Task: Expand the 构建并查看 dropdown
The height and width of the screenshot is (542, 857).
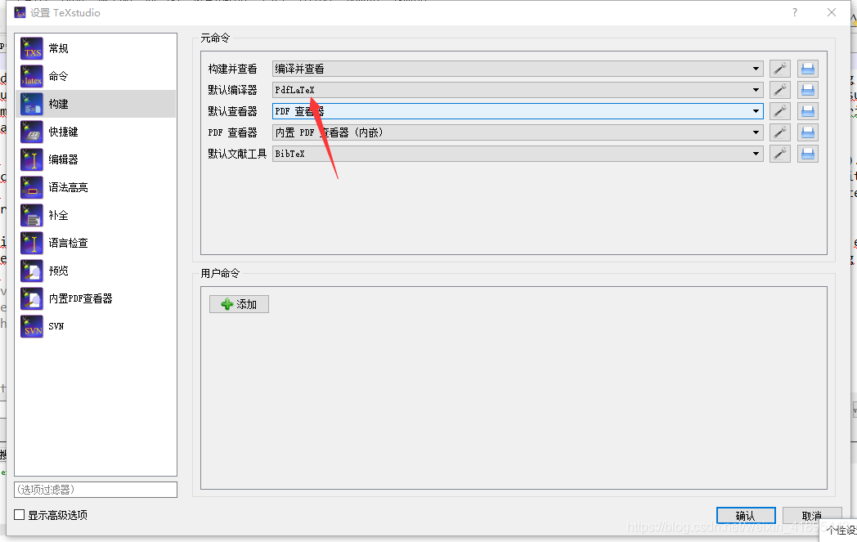Action: [518, 69]
